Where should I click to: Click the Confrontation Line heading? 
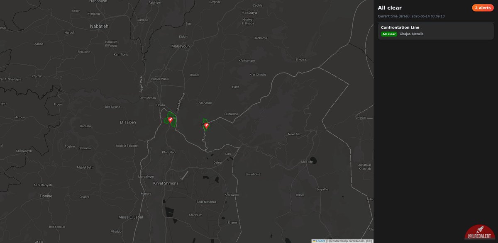[x=400, y=27]
